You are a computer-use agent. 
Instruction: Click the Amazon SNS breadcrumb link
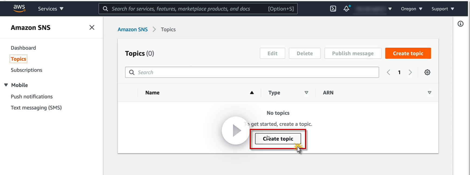133,29
